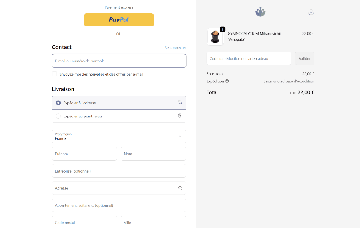Click the delivery truck icon
This screenshot has height=228, width=360.
click(x=180, y=102)
